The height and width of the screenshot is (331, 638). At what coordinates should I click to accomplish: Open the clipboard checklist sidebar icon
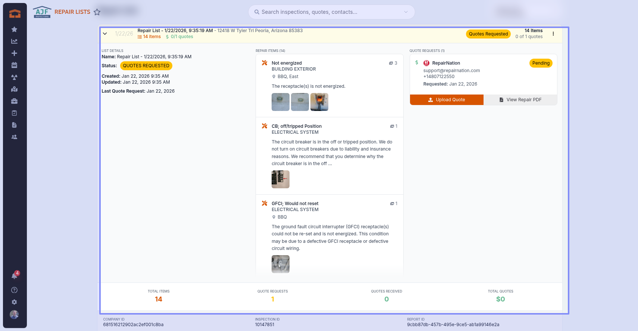14,113
